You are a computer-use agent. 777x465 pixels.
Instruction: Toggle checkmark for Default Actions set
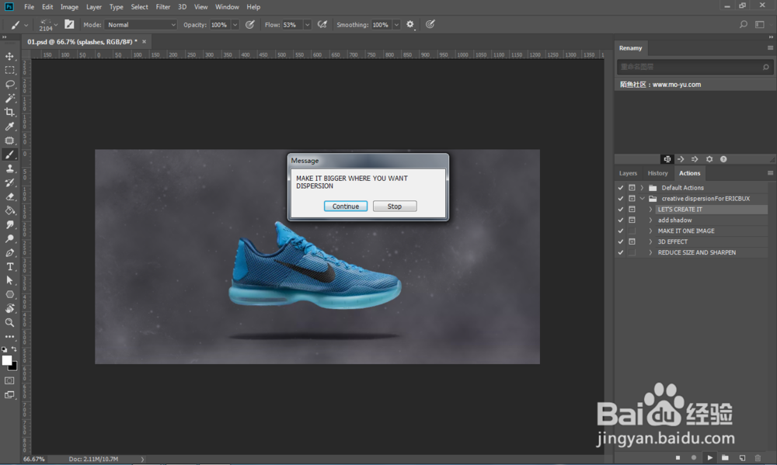pyautogui.click(x=620, y=188)
